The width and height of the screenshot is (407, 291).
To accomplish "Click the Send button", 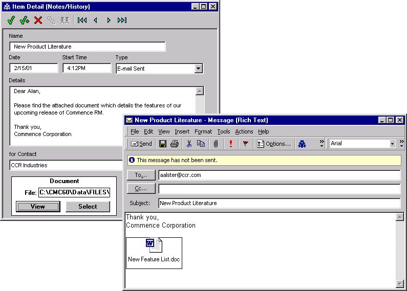I will tap(141, 144).
